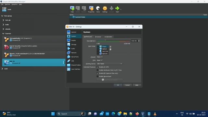Select the Parrot Security virtual machine
The height and width of the screenshot is (117, 208).
[34, 47]
